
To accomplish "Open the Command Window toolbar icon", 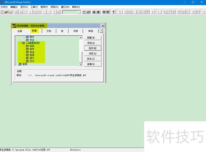I will click(84, 12).
